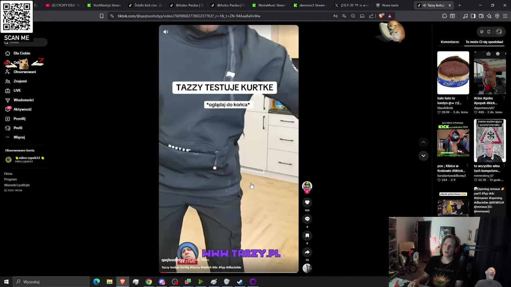511x287 pixels.
Task: Translate the page via translate icon
Action: click(x=344, y=16)
